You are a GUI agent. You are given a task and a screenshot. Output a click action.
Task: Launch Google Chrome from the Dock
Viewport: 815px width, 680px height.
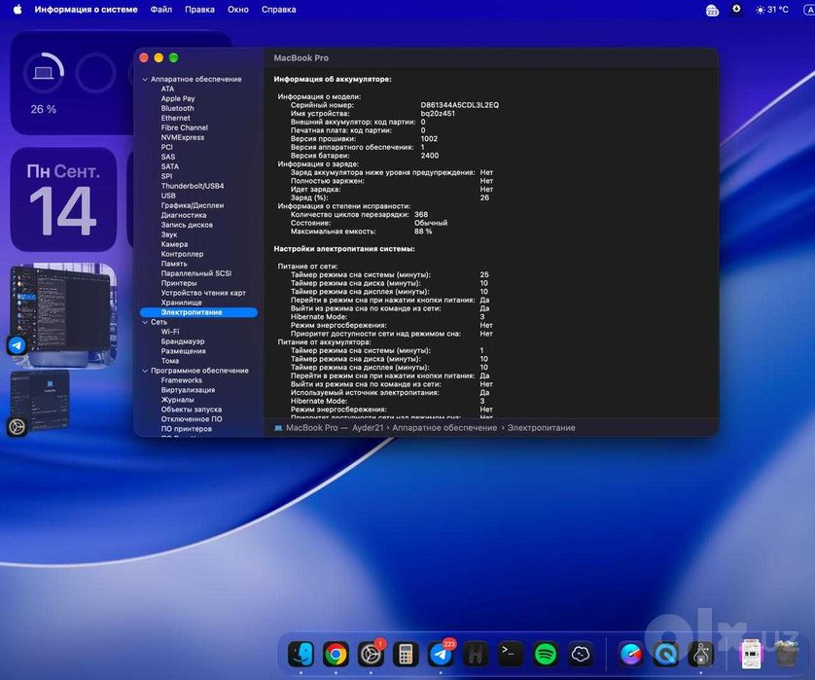click(336, 654)
